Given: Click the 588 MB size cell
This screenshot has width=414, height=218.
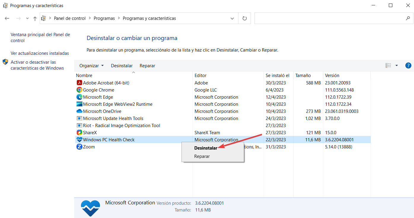Looking at the screenshot, I should click(x=313, y=83).
